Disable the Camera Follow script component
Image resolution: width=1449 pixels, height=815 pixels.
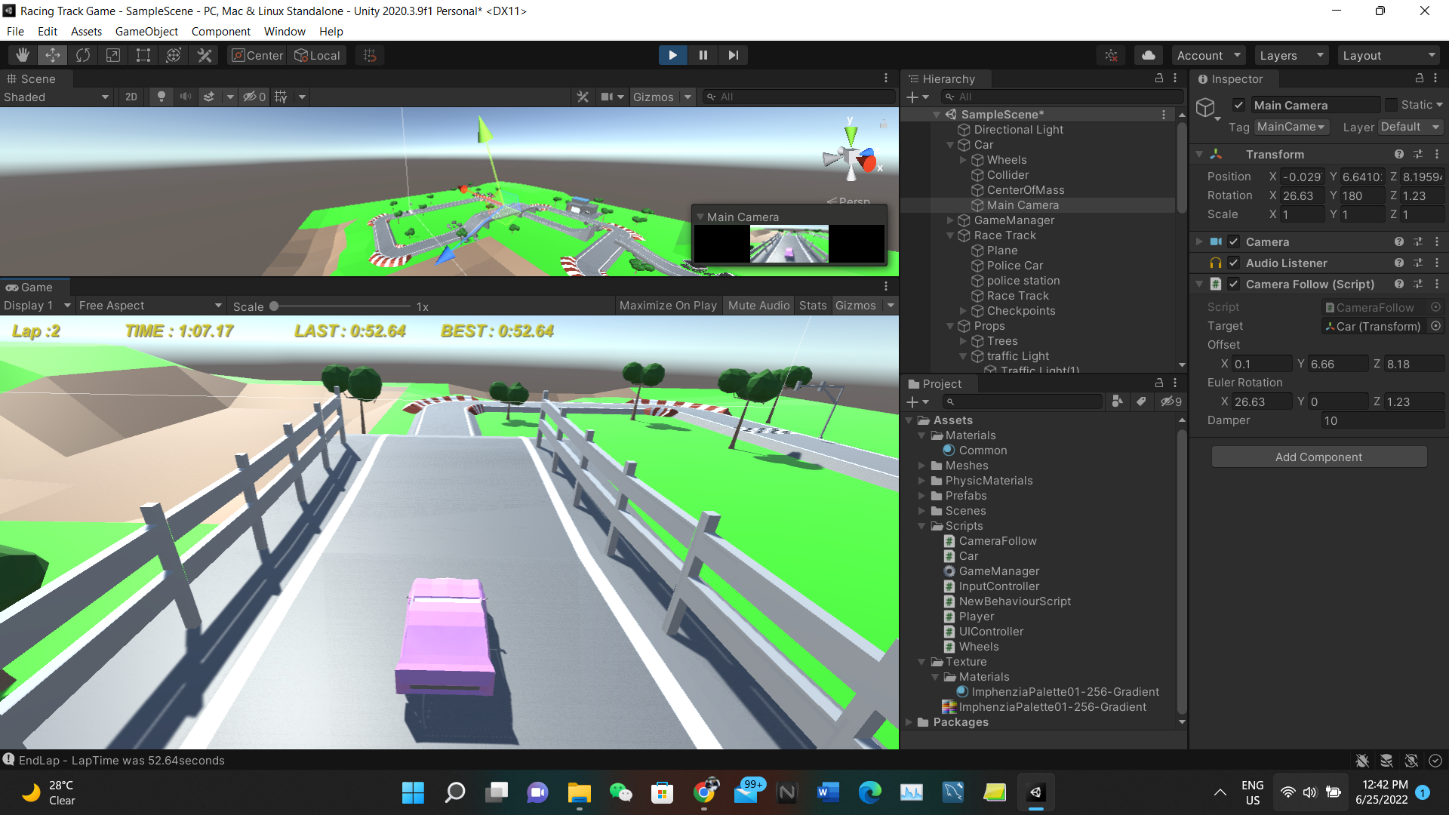(x=1234, y=284)
